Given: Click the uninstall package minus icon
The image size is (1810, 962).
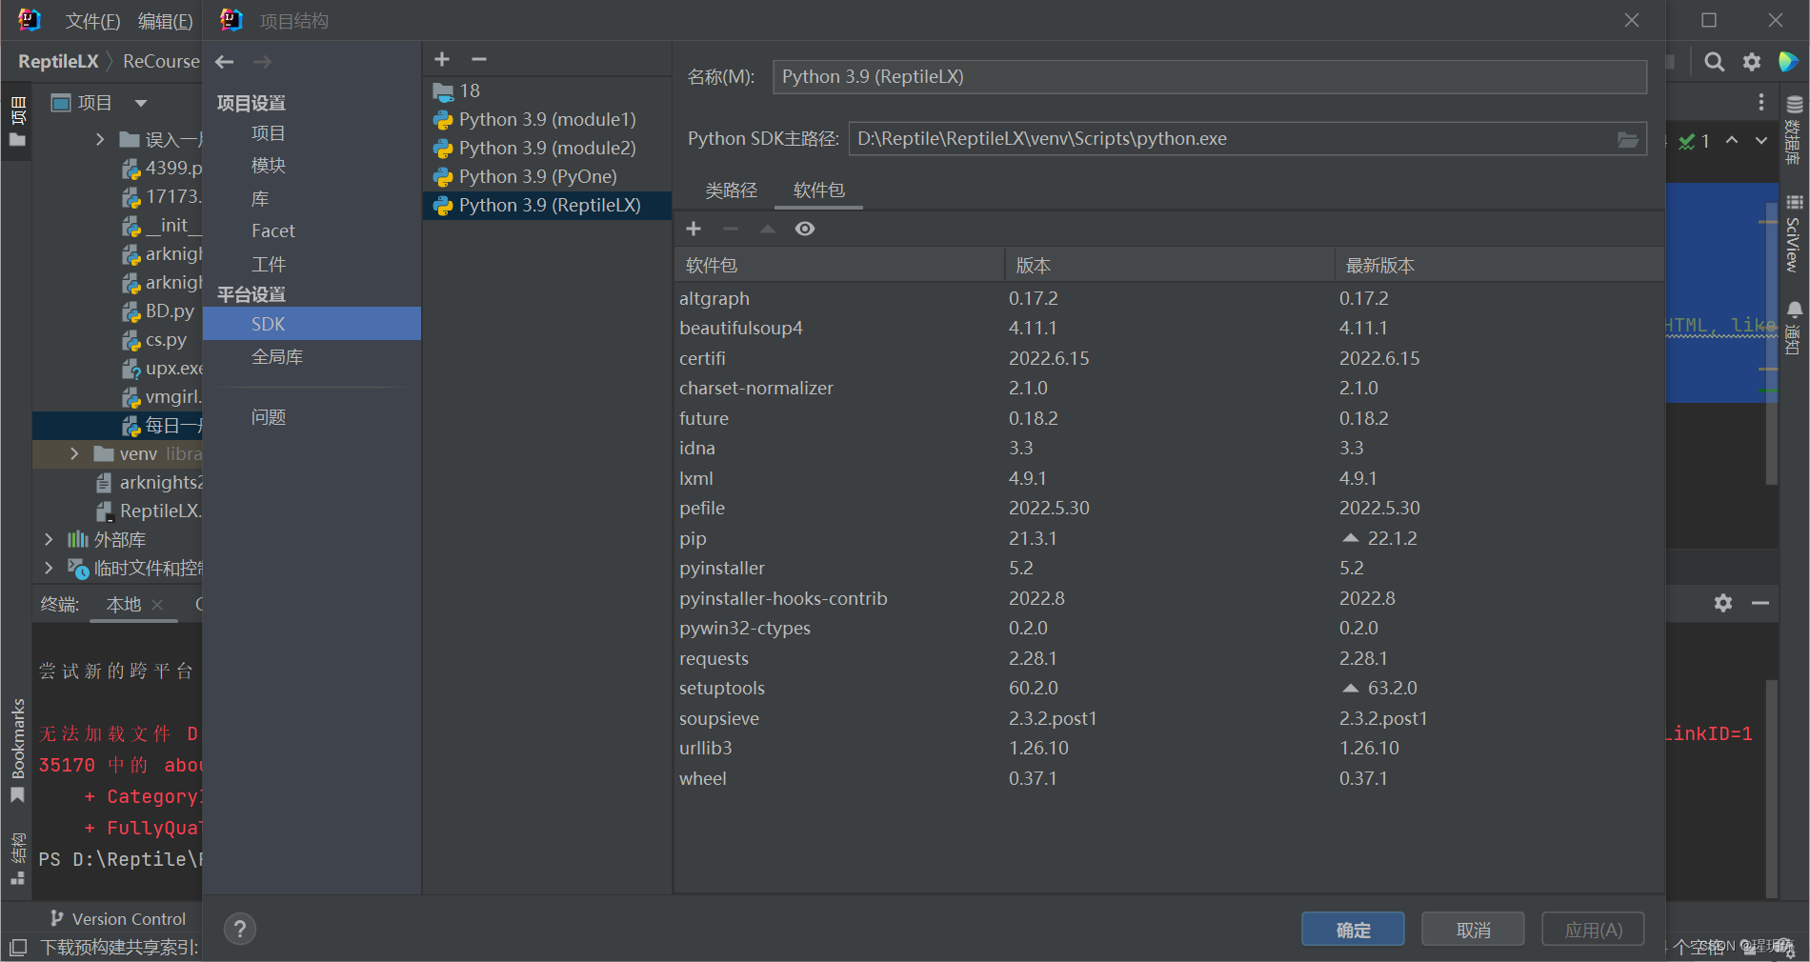Looking at the screenshot, I should pyautogui.click(x=731, y=229).
